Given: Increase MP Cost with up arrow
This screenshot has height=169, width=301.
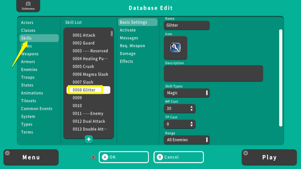Looking at the screenshot, I should (x=191, y=107).
